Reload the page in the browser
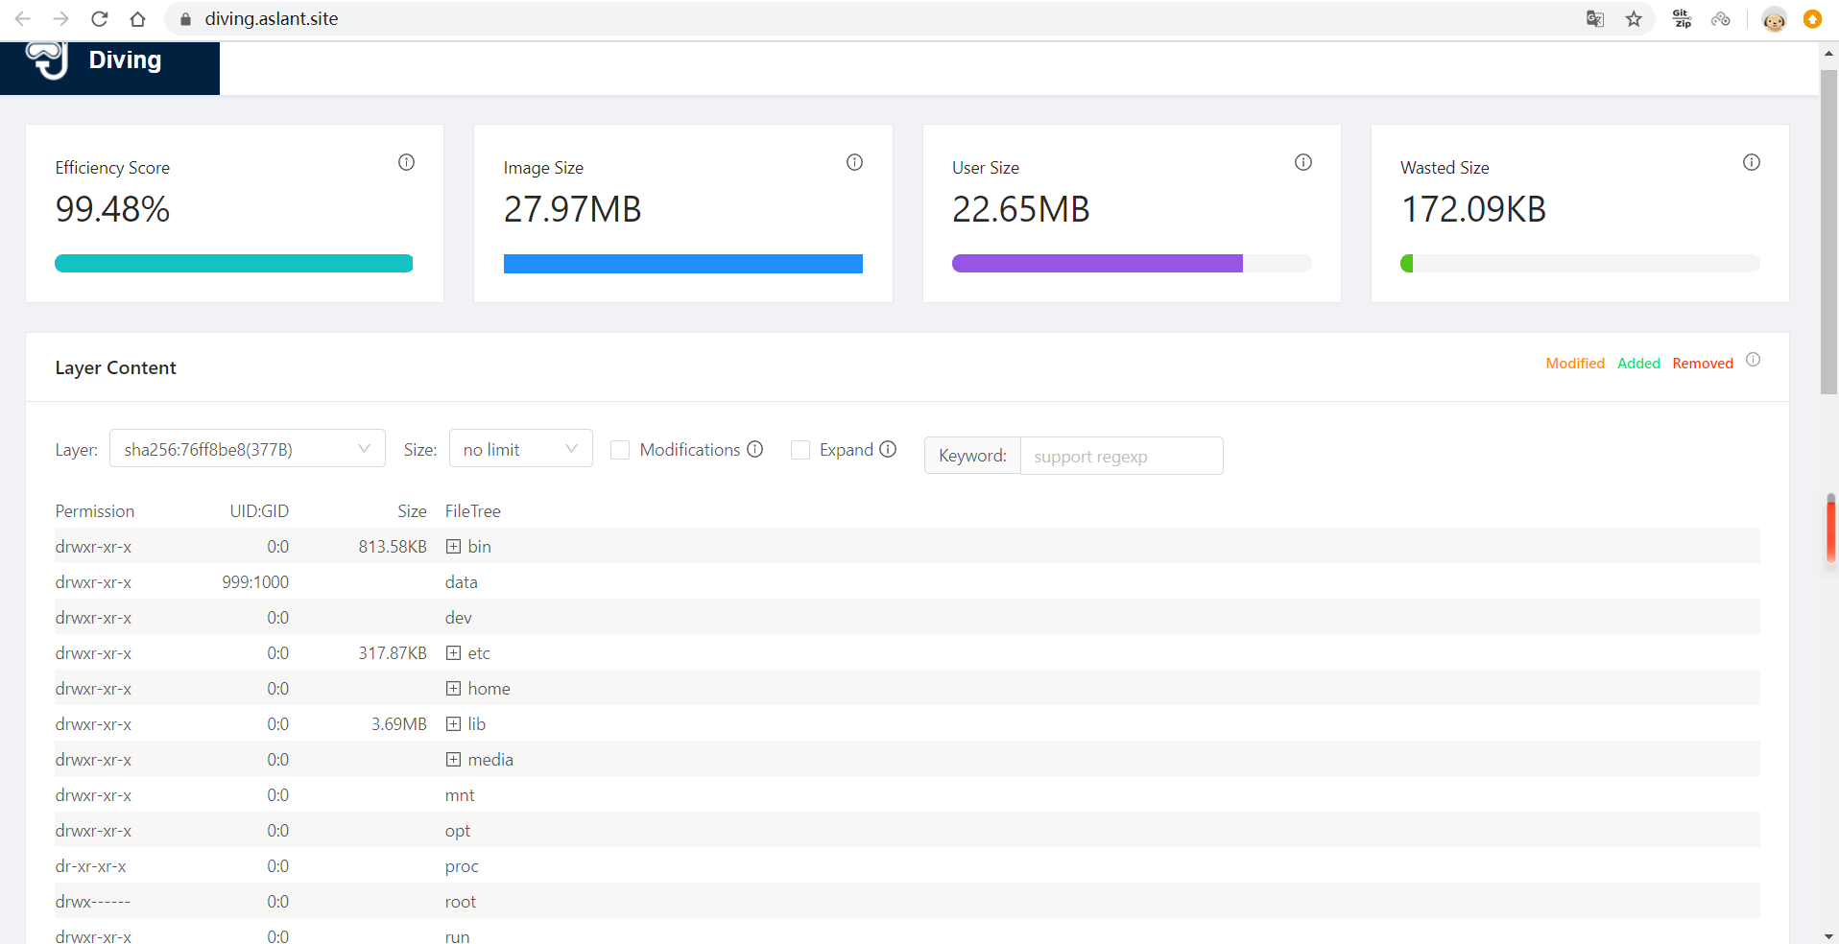The image size is (1839, 944). tap(99, 19)
